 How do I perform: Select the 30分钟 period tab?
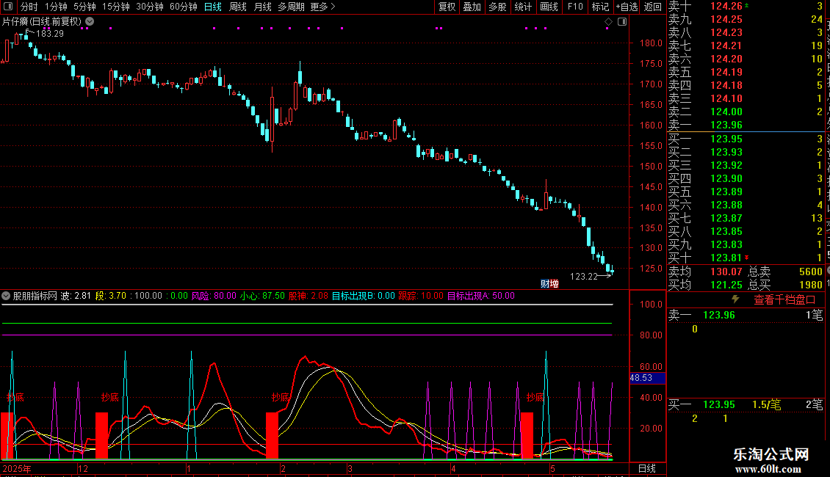149,7
